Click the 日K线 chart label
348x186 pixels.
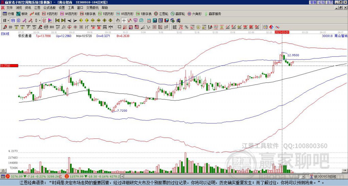5,34
